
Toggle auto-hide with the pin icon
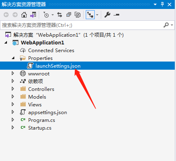pos(162,4)
